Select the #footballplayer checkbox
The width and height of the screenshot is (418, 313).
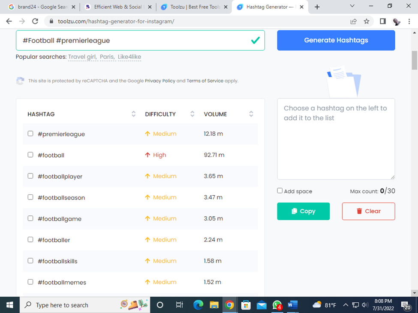pyautogui.click(x=30, y=176)
